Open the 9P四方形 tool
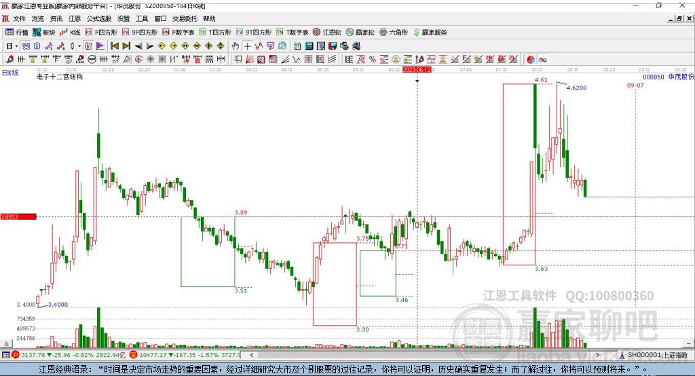 tap(140, 33)
